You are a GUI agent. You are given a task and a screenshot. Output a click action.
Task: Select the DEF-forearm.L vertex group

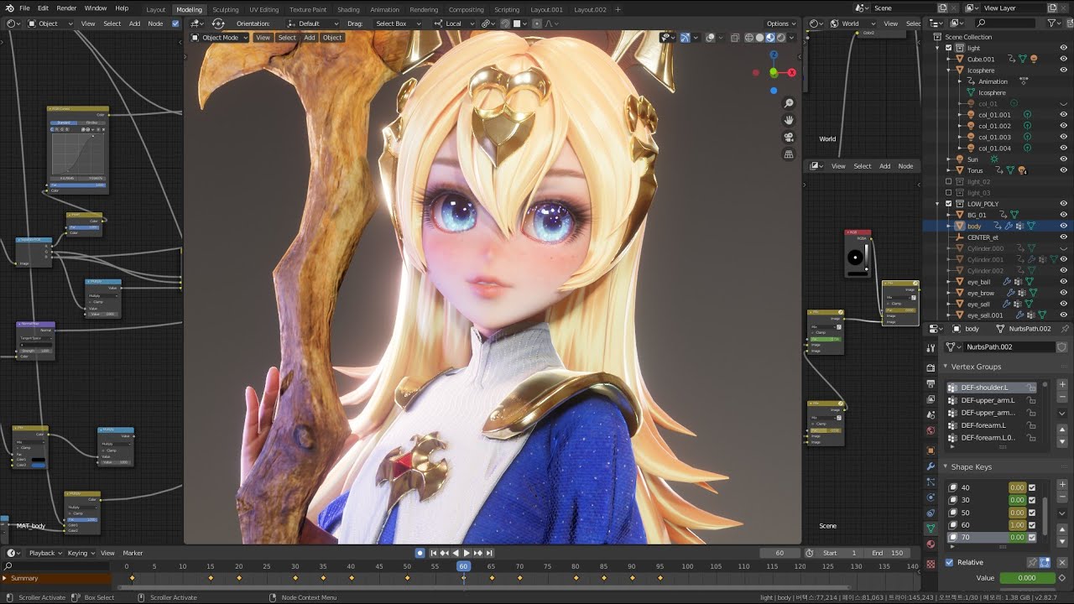coord(992,425)
